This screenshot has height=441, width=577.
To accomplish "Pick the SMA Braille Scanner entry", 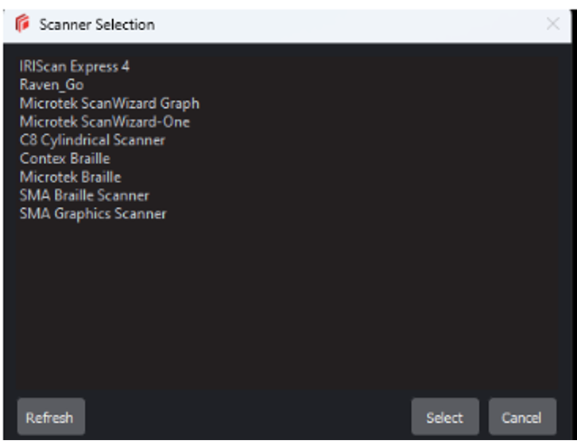I will click(84, 195).
